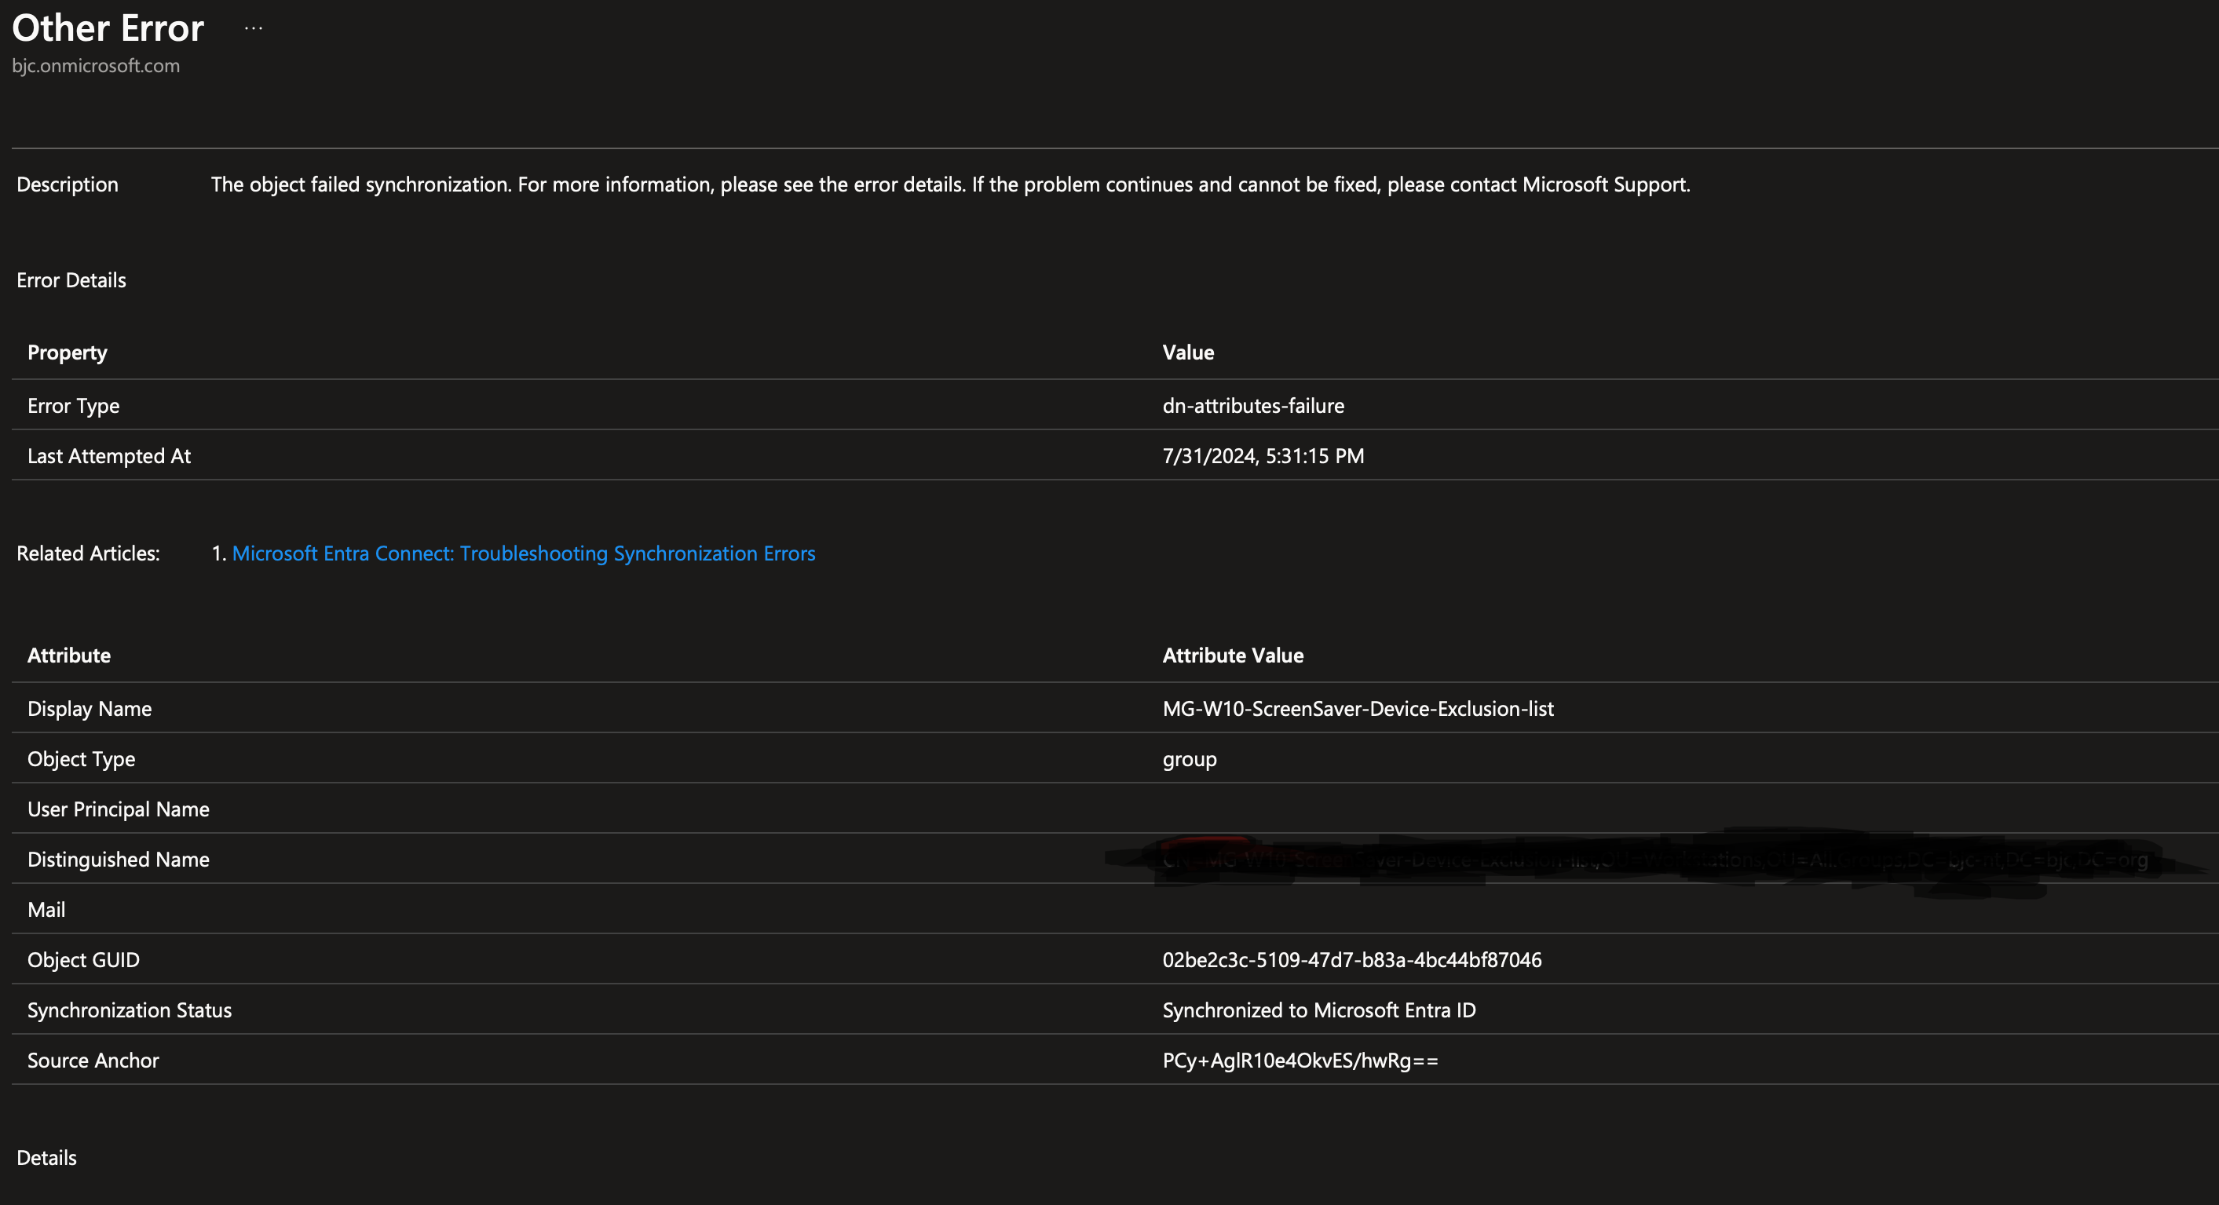Image resolution: width=2219 pixels, height=1205 pixels.
Task: Select the object failed synchronization description text
Action: 951,184
